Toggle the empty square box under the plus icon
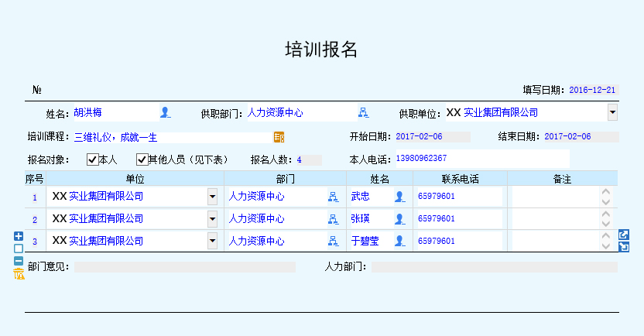644x336 pixels. pyautogui.click(x=19, y=249)
